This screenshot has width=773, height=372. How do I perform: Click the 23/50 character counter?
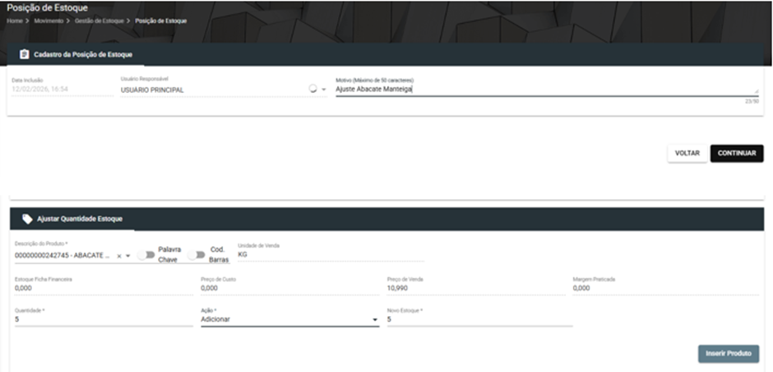(752, 101)
